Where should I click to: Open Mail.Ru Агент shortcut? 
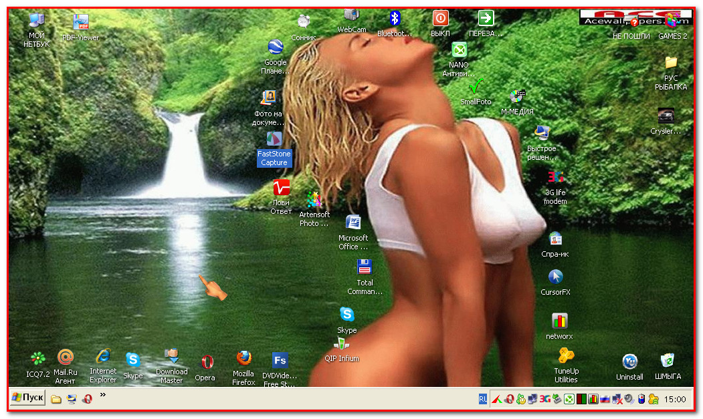[x=65, y=357]
